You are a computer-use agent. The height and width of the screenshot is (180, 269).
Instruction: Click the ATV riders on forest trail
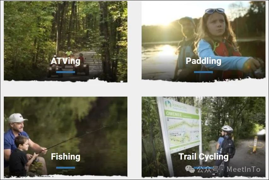tap(69, 64)
